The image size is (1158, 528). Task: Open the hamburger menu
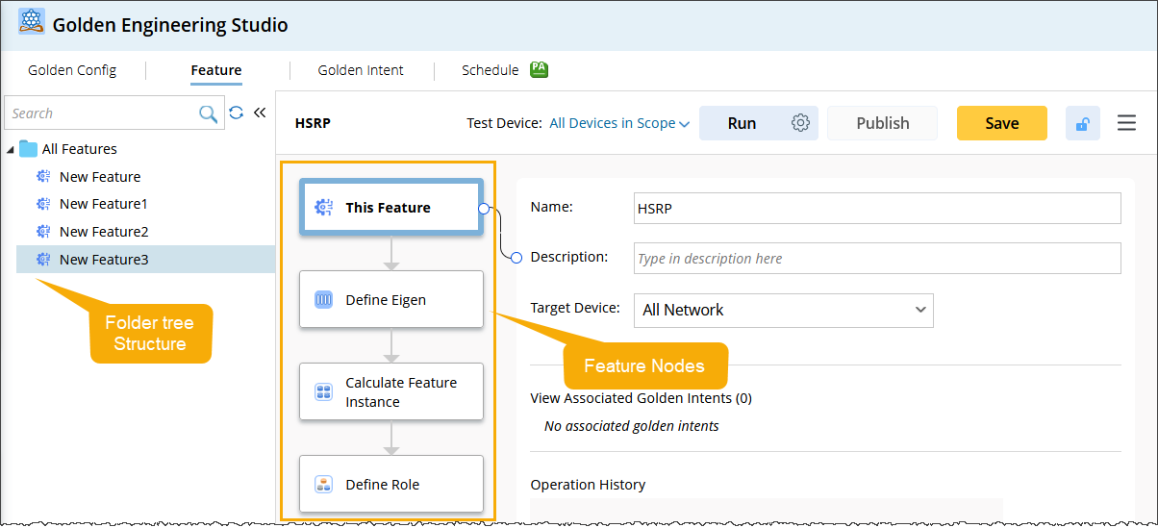[x=1126, y=123]
